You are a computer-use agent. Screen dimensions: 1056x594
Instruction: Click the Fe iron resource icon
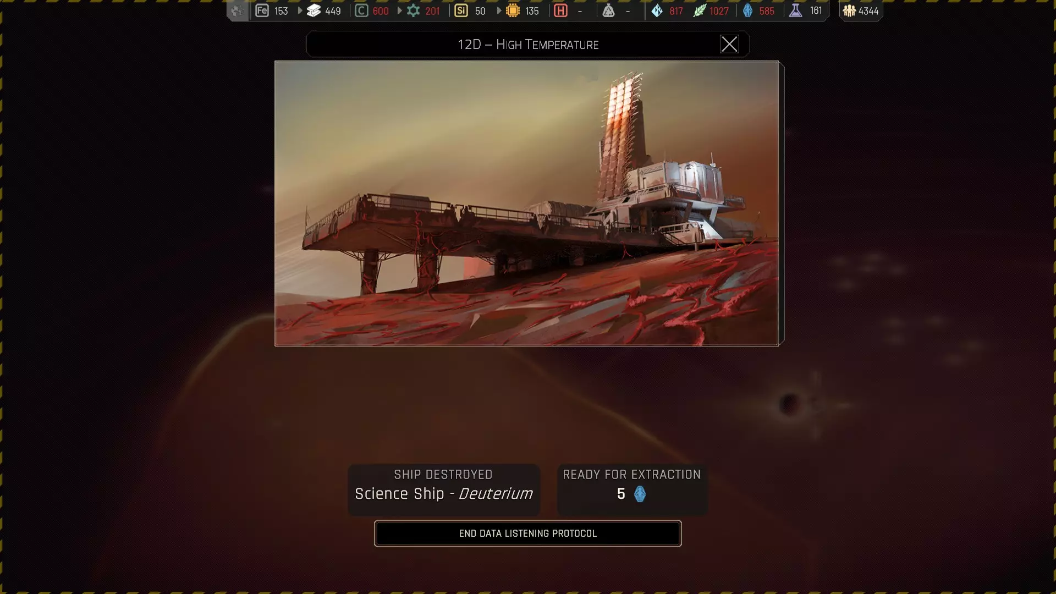click(x=262, y=10)
